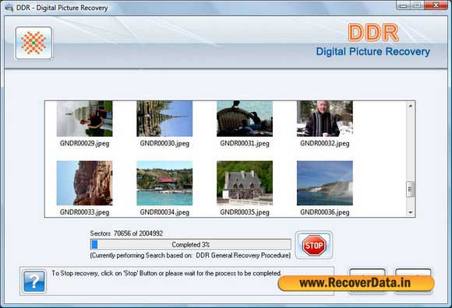Image resolution: width=452 pixels, height=308 pixels.
Task: Click the app icon in title bar
Action: tap(9, 8)
